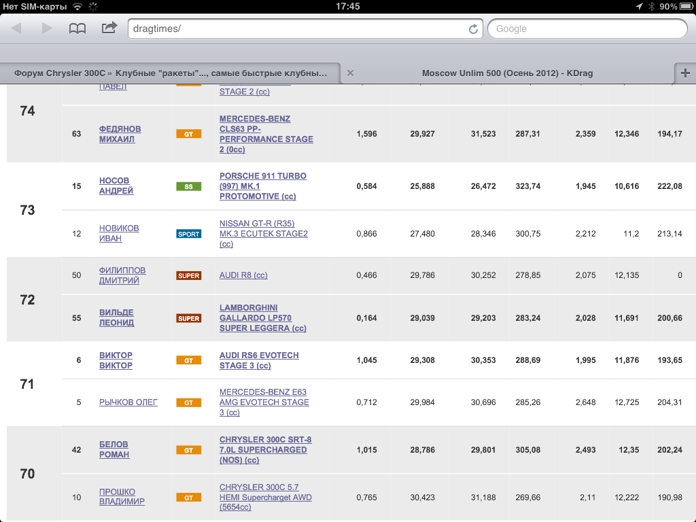Click the SUPER badge in Вильде row
Viewport: 696px width, 522px height.
click(189, 318)
